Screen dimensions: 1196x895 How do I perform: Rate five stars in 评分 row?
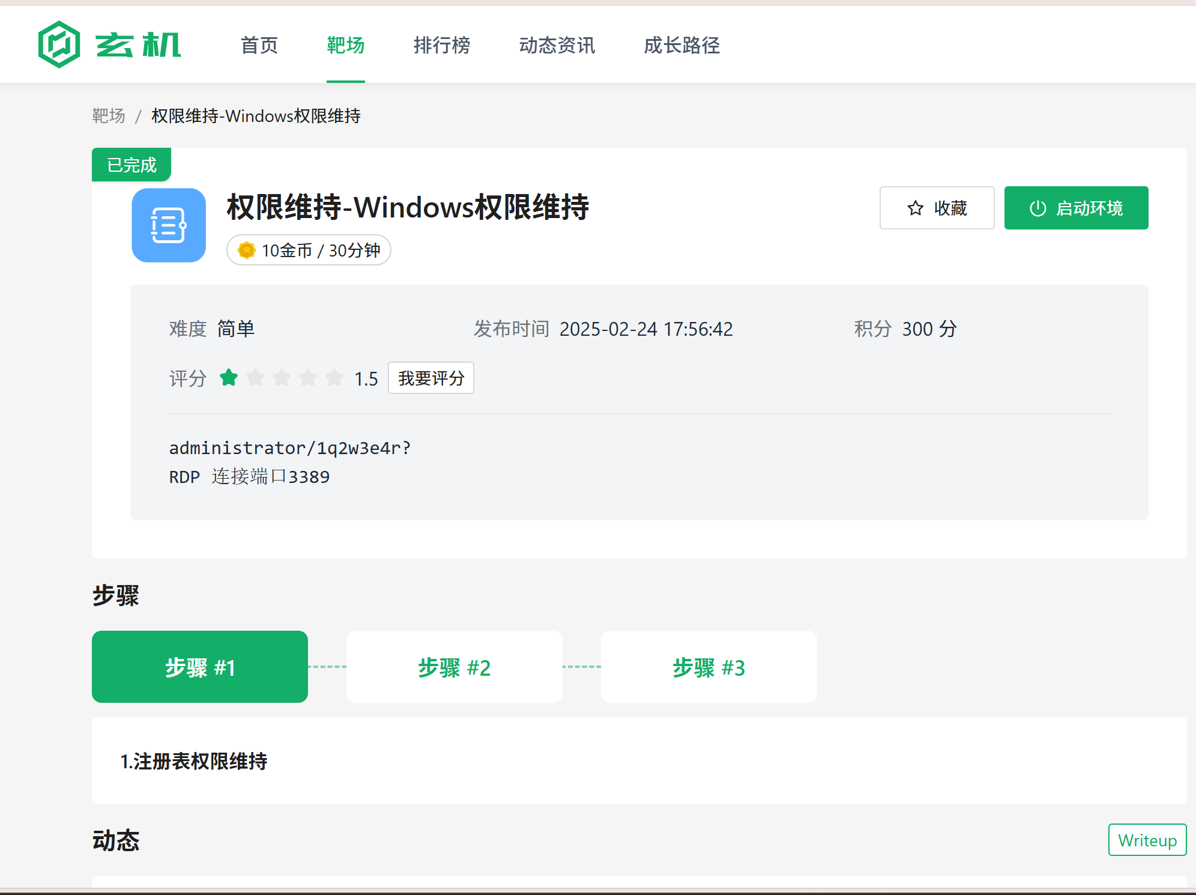334,378
